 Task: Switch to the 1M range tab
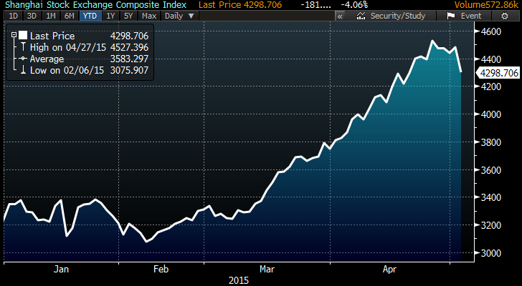51,16
